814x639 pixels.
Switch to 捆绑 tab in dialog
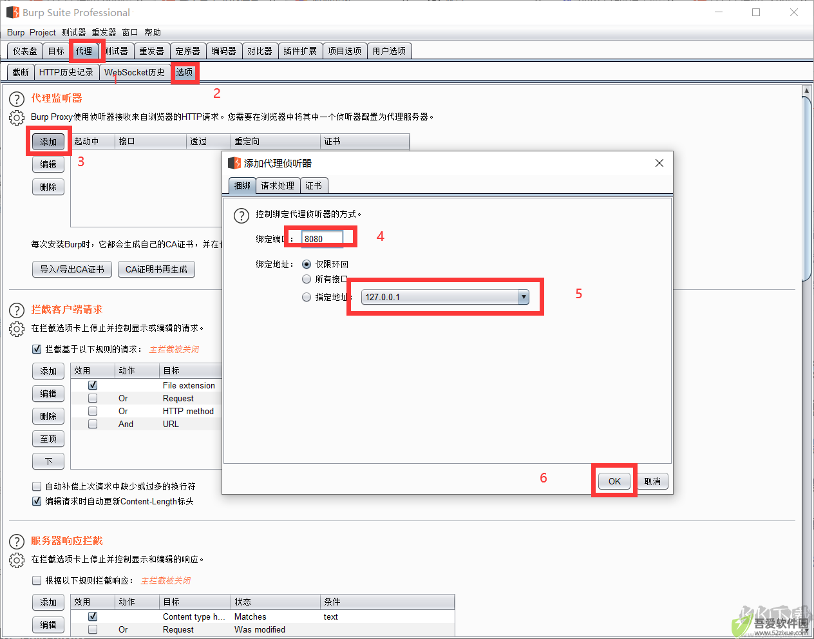pos(242,186)
